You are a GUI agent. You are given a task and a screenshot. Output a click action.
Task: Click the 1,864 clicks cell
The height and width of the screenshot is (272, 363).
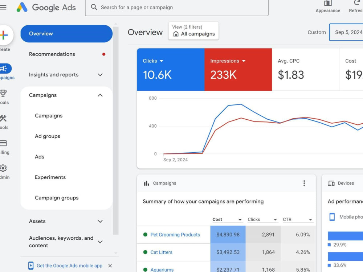tap(263, 252)
